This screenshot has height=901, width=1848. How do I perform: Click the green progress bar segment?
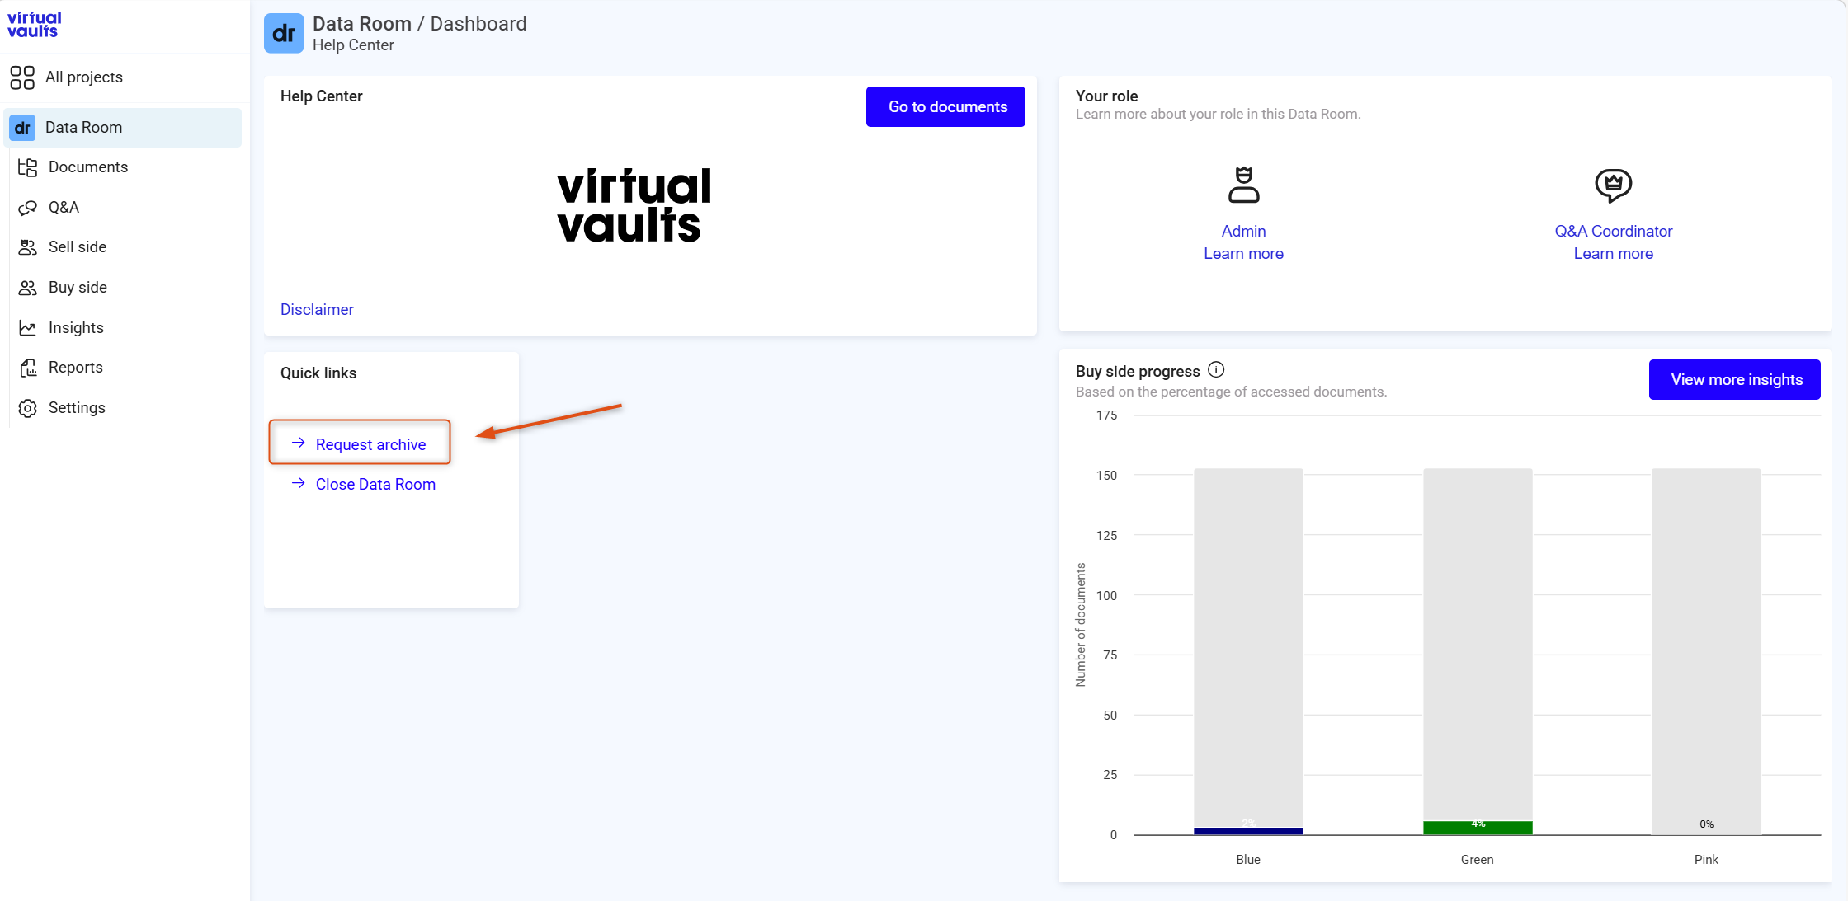[1478, 828]
